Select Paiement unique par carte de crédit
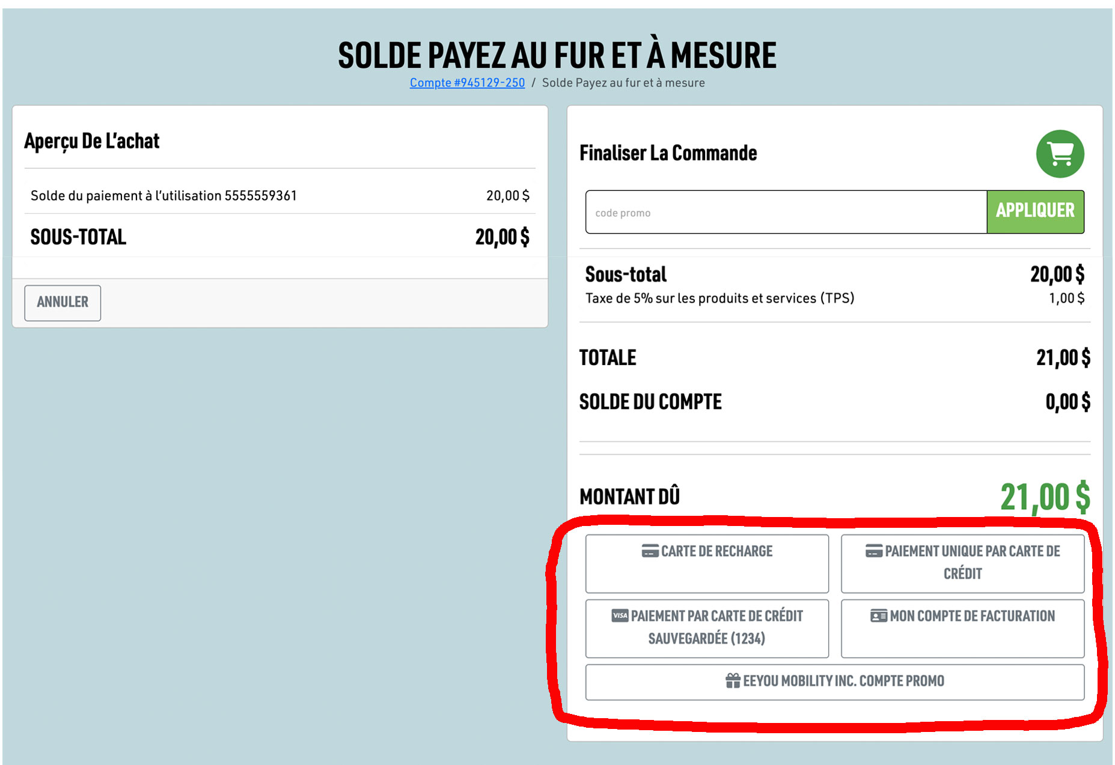The image size is (1115, 765). 962,564
